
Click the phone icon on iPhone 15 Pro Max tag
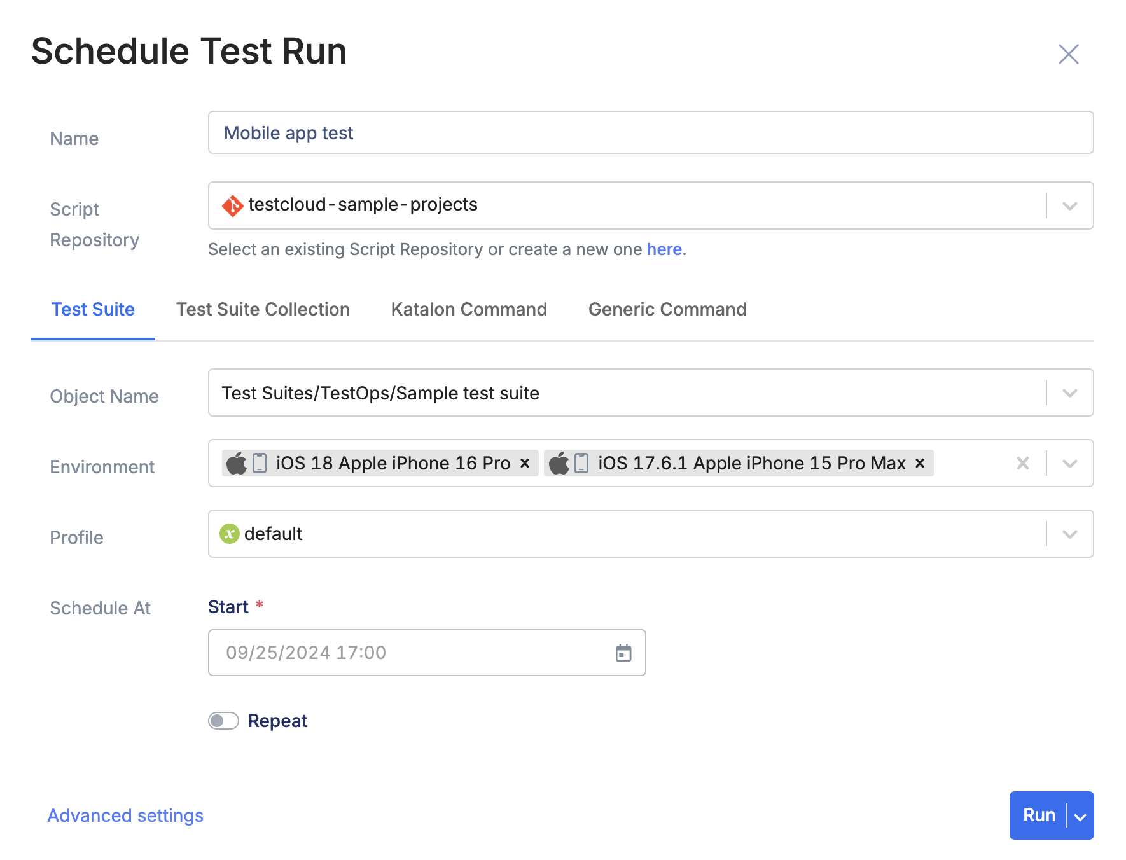581,463
